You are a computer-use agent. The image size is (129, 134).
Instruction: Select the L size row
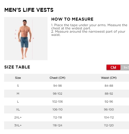coord(66,102)
